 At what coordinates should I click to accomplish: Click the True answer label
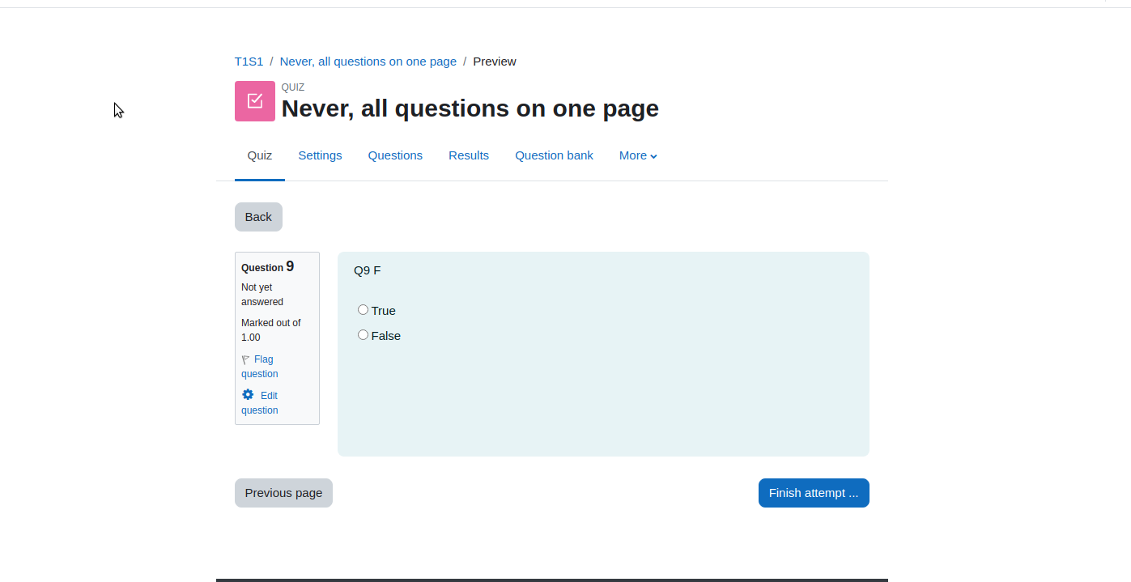pos(384,311)
